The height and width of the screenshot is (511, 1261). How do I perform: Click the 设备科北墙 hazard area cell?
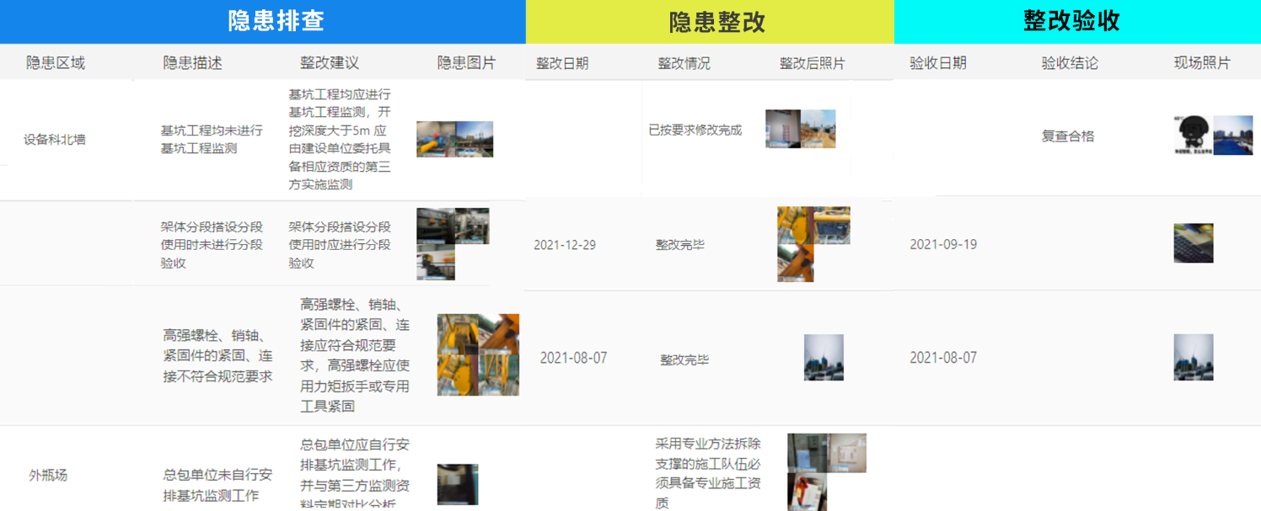[55, 140]
